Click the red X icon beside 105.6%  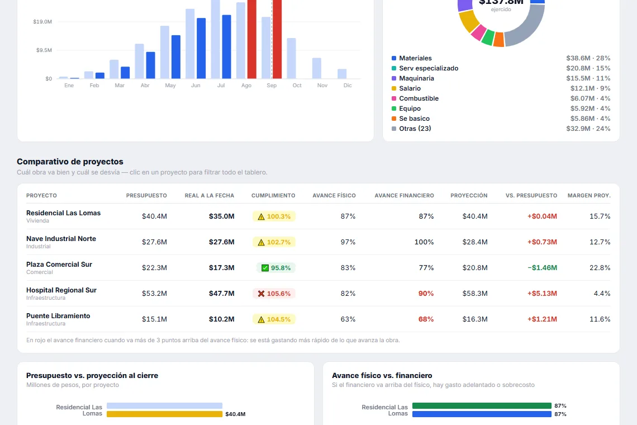click(261, 294)
